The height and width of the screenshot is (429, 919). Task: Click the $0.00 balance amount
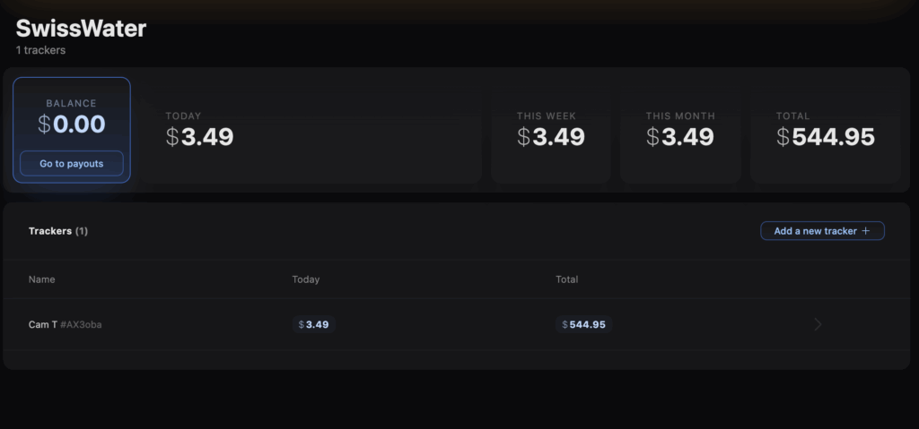(x=72, y=124)
